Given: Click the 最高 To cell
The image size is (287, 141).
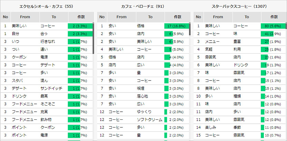Looking at the screenshot, I should point(44,96).
